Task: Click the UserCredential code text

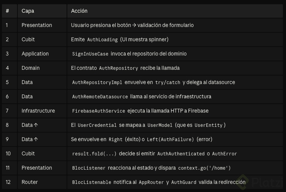Action: tap(97, 125)
